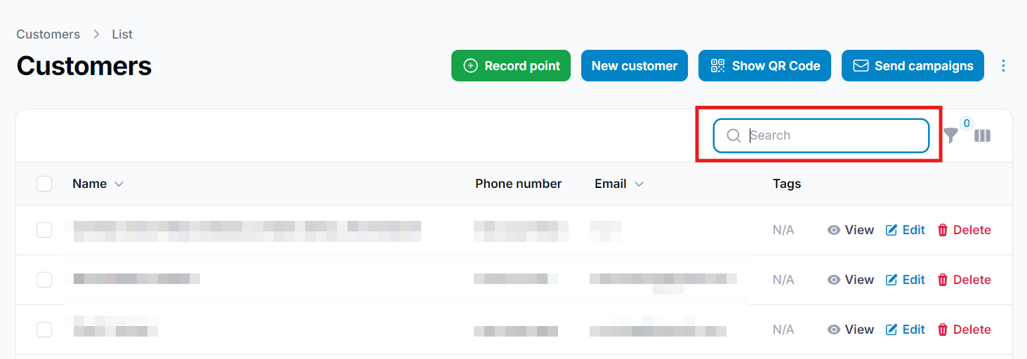Check the third customer row checkbox

[44, 330]
